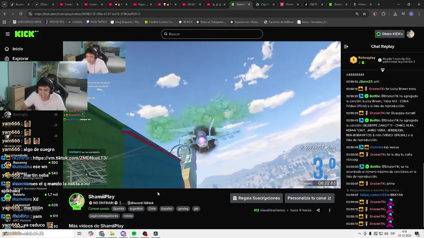Open ShamiiPlay channel avatar
424x238 pixels.
pyautogui.click(x=77, y=201)
